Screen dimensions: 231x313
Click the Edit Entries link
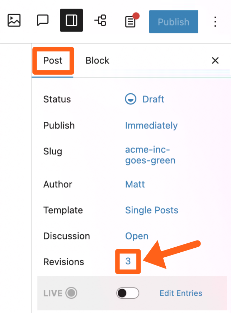[x=181, y=293]
